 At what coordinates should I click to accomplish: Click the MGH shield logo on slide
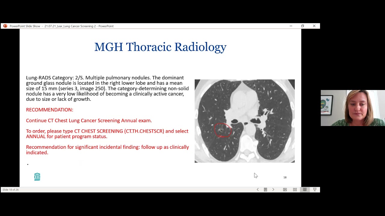(37, 177)
